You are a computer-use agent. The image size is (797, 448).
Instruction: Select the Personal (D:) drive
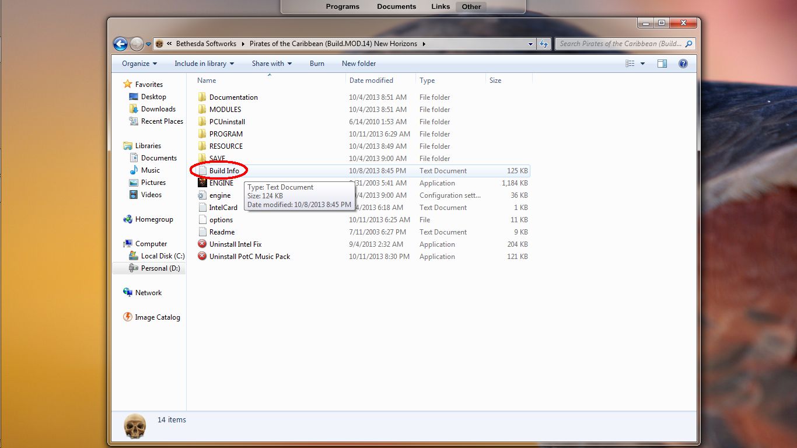[x=160, y=268]
